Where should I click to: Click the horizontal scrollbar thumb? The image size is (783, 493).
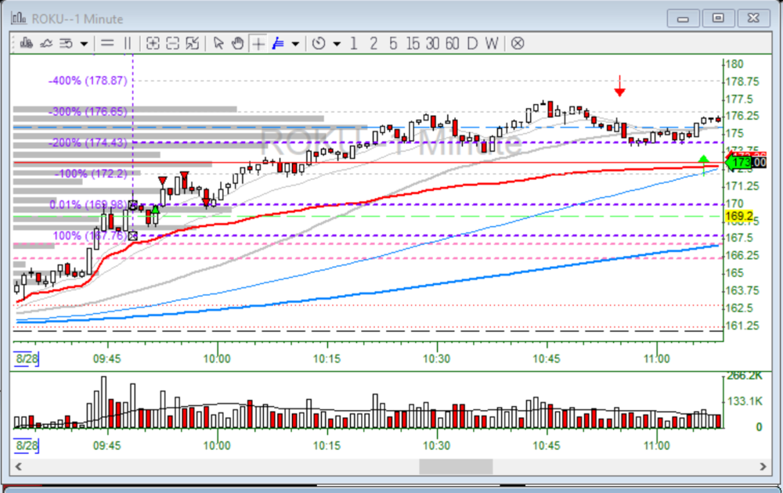[x=456, y=466]
